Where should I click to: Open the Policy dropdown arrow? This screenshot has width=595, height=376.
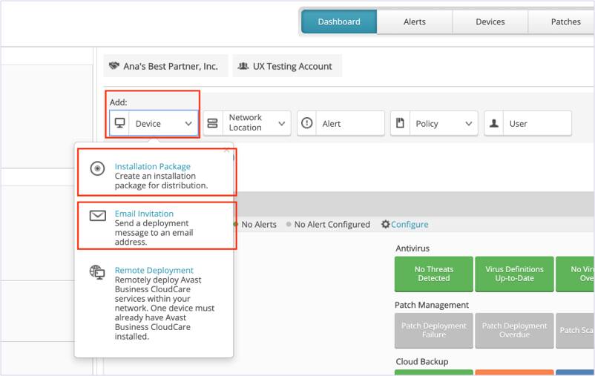tap(468, 124)
